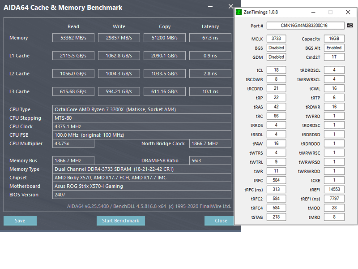Screen dimensions: 358x269
Task: Click Memory Copy result 51200 MB/s
Action: coord(165,38)
